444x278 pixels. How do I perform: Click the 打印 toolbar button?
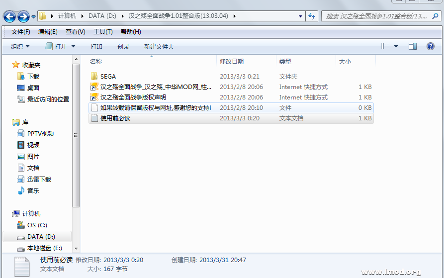click(96, 46)
